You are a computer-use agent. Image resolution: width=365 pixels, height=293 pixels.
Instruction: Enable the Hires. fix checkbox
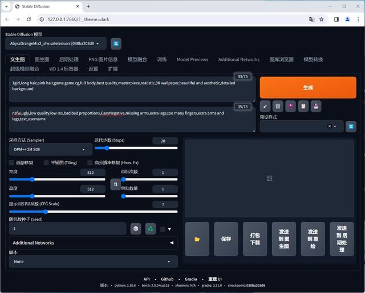(x=90, y=162)
